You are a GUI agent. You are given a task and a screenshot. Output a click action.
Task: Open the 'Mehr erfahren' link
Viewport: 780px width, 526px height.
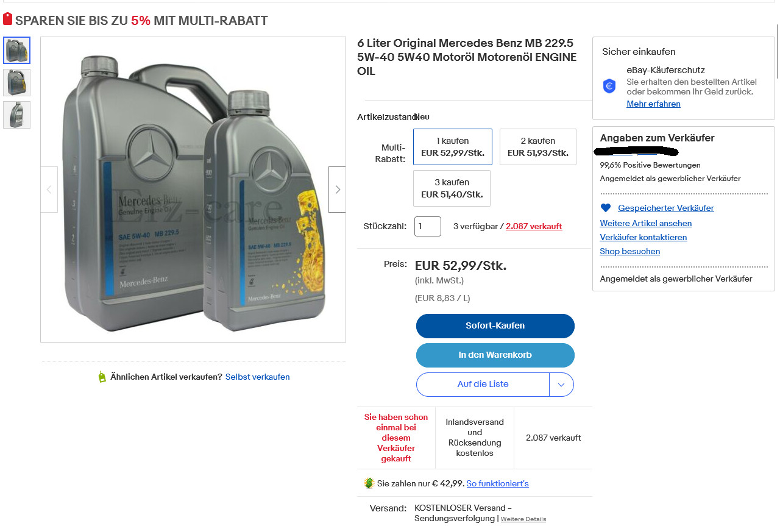[653, 104]
